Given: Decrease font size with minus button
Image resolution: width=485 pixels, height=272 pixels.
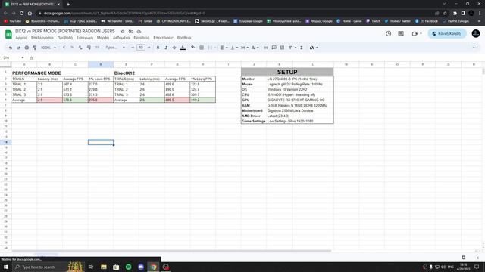Looking at the screenshot, I should 133,48.
